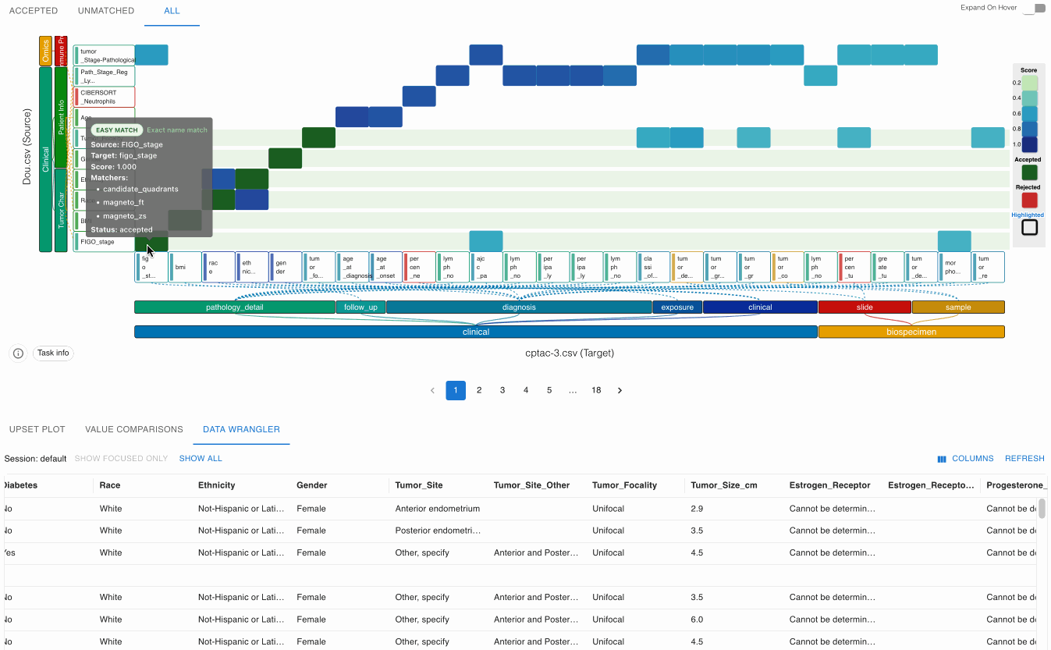Open the Upset Plot tab

pos(37,429)
